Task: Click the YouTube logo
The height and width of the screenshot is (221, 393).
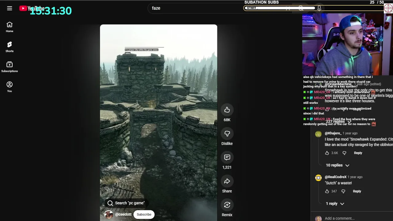Action: [32, 8]
